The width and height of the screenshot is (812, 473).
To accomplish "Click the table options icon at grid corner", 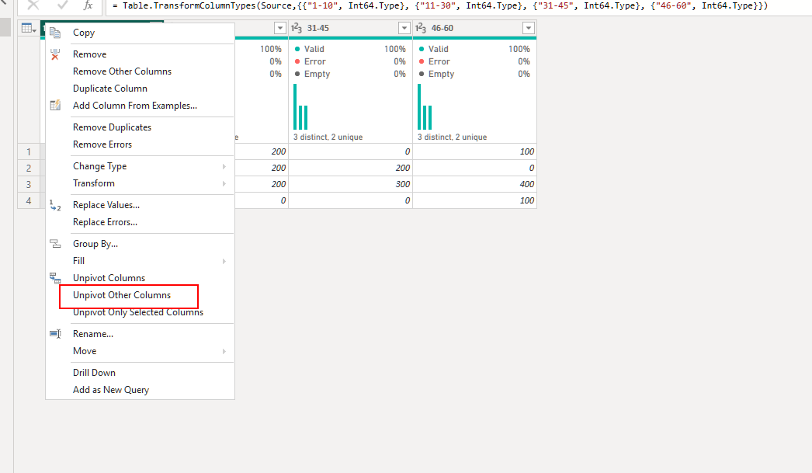I will point(29,29).
